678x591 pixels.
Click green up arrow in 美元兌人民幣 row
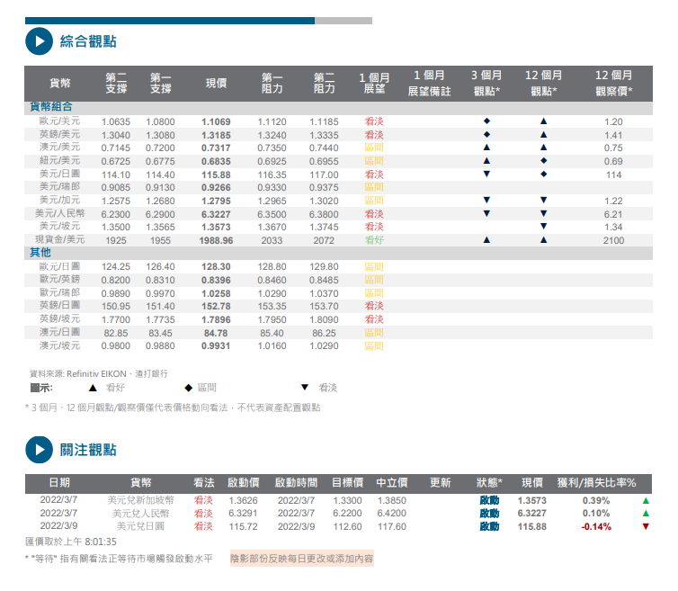tap(646, 513)
